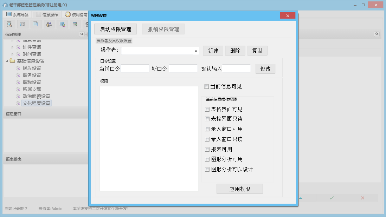Click the 系统导航 screen icon
Image resolution: width=386 pixels, height=217 pixels.
[9, 14]
